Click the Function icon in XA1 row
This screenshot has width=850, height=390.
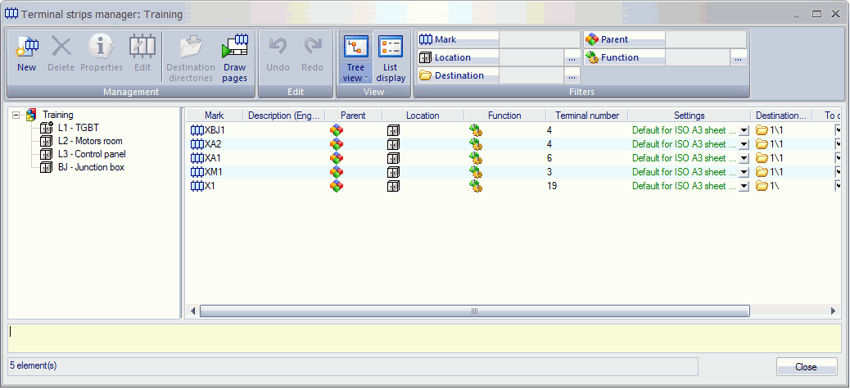[x=476, y=158]
